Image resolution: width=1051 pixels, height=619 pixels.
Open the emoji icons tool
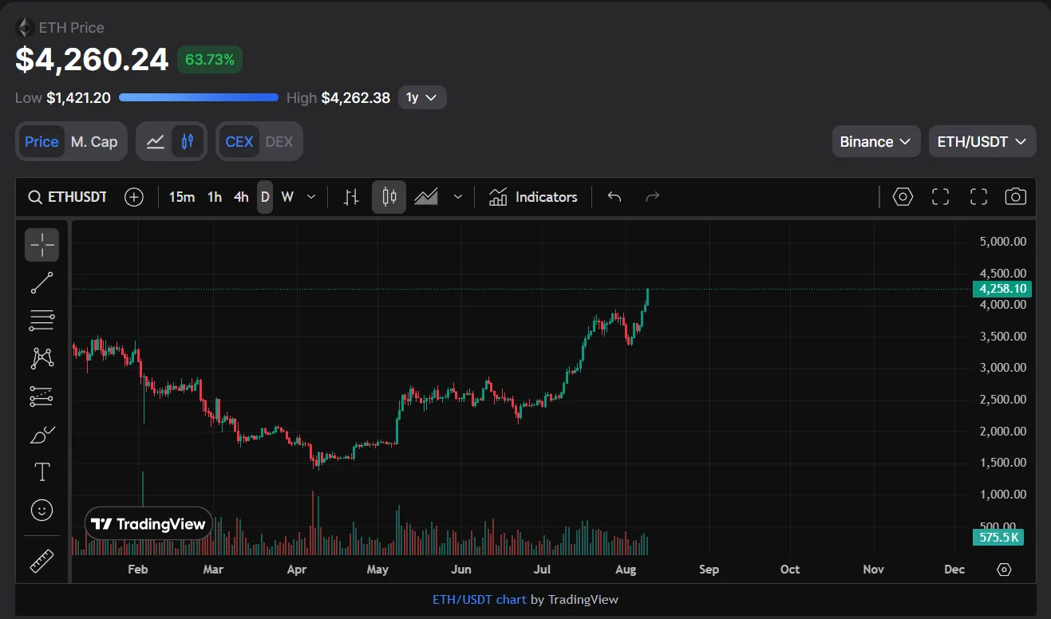(x=41, y=510)
